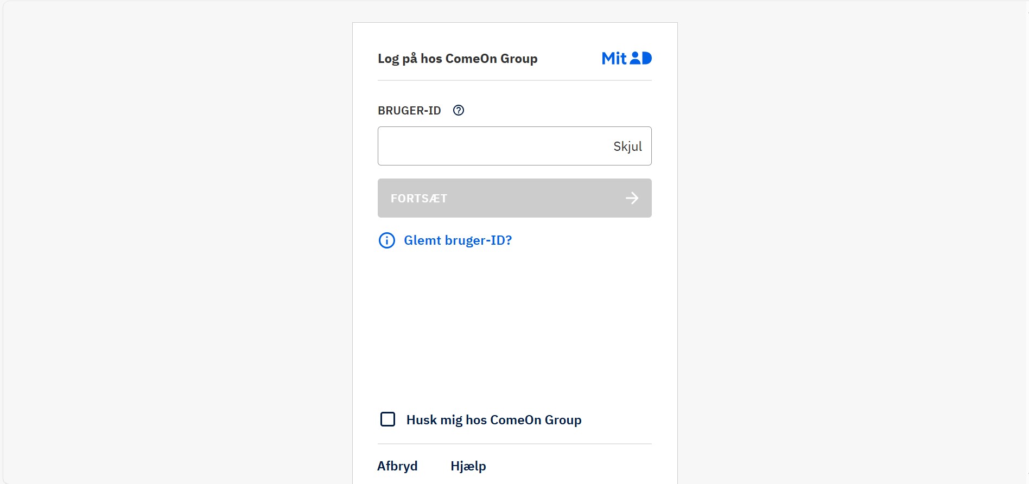
Task: Cancel login with Afbryd
Action: 397,466
